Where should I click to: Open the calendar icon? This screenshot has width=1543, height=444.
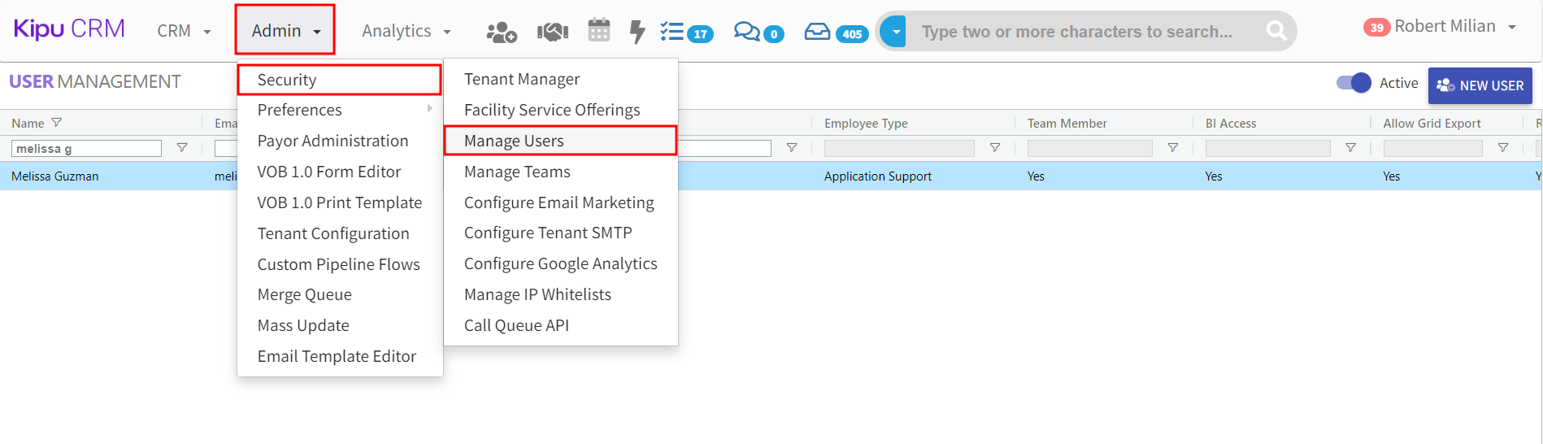coord(598,31)
